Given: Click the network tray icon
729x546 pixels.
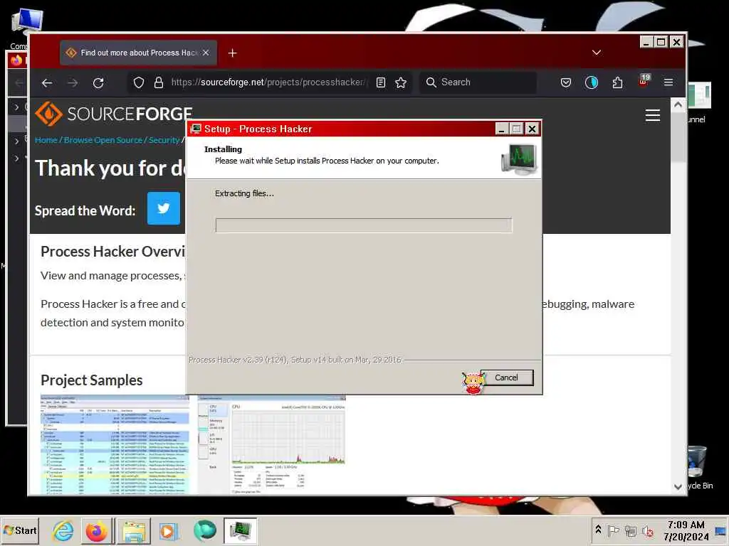Looking at the screenshot, I should [x=631, y=530].
